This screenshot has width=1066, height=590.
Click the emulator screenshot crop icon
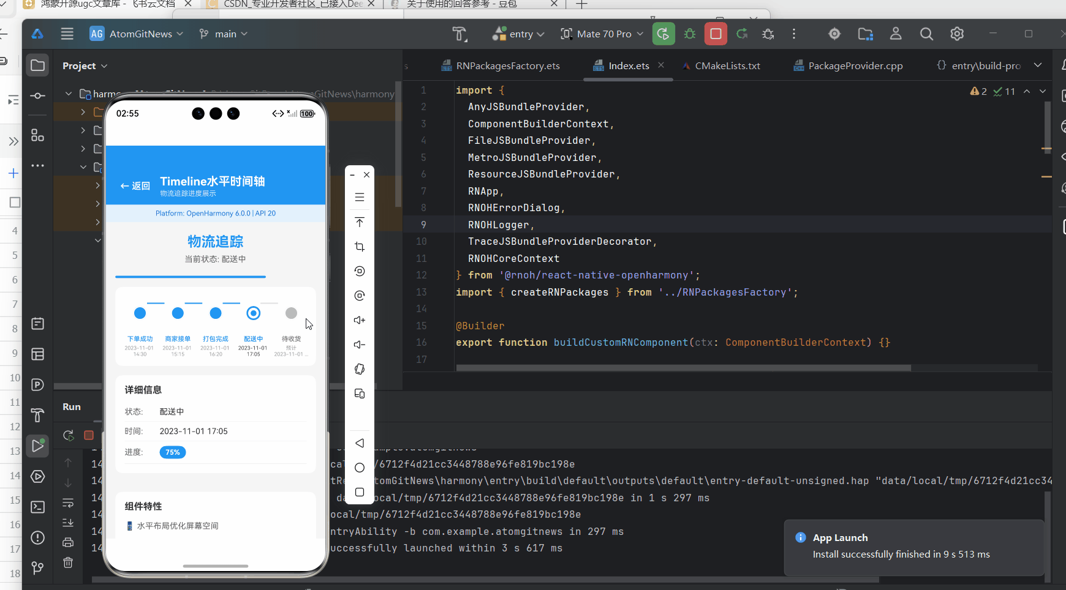pos(360,247)
